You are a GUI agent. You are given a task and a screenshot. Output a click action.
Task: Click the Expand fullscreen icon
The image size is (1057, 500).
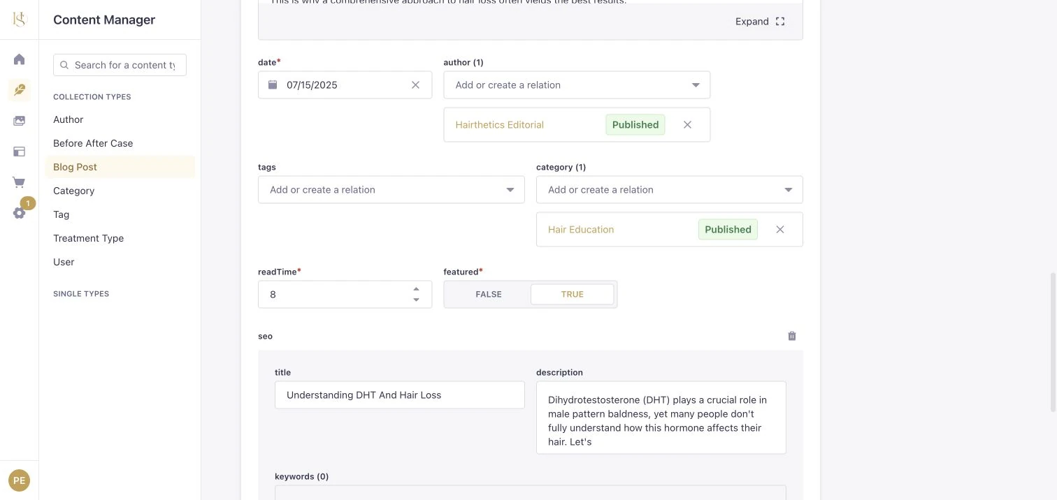click(x=780, y=22)
